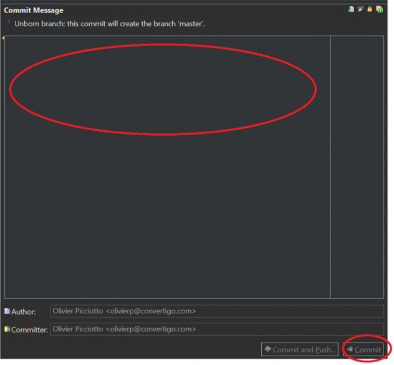Click the Committer label text

[29, 329]
